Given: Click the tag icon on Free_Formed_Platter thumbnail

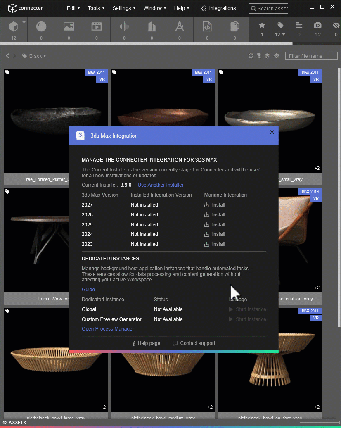Looking at the screenshot, I should [x=7, y=72].
